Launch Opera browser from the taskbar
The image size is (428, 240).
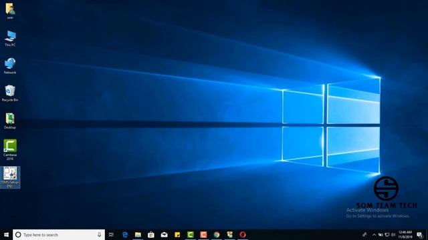[x=243, y=235]
